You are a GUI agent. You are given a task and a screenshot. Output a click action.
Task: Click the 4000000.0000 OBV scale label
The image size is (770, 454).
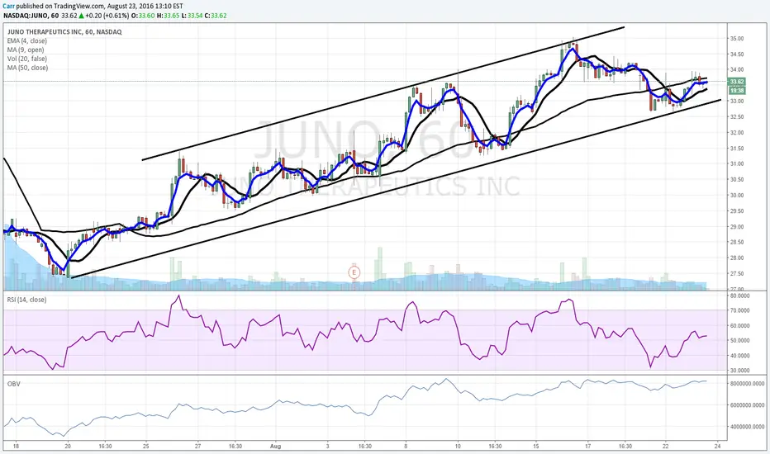tap(747, 427)
